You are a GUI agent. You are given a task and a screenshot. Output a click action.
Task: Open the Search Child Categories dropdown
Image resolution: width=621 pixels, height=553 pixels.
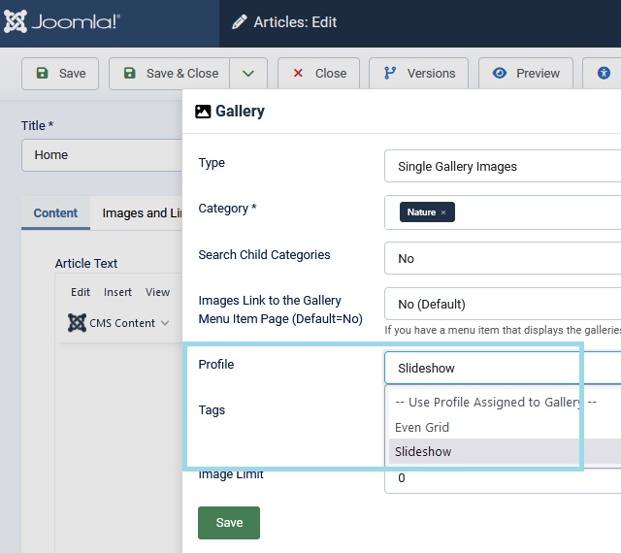pos(502,259)
